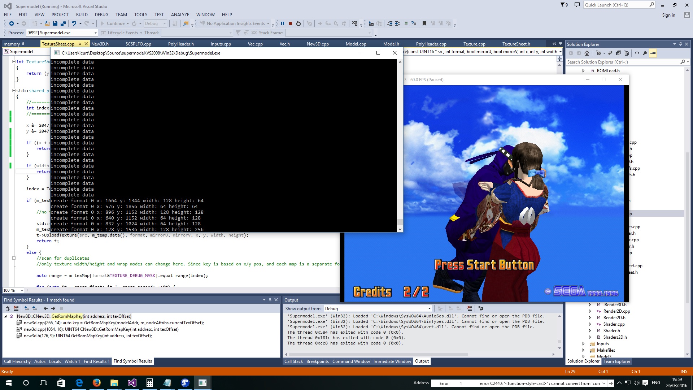Open the ANALYZE menu
693x390 pixels.
(180, 15)
